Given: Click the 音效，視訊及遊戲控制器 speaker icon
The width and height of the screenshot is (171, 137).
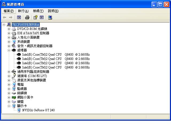Looking at the screenshot, I should (x=14, y=46).
